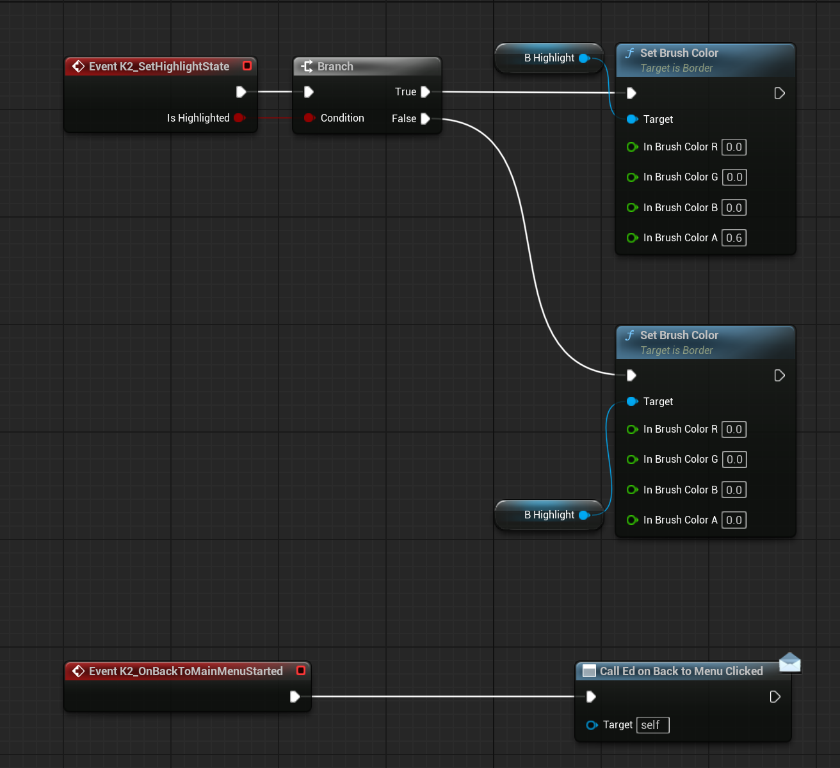Click the Branch True exec output pin
Image resolution: width=840 pixels, height=768 pixels.
[x=426, y=92]
